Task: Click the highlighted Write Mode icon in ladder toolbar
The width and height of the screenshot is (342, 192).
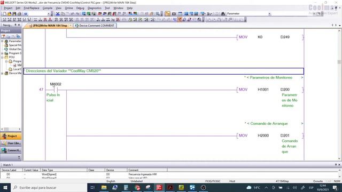Action: coord(180,20)
